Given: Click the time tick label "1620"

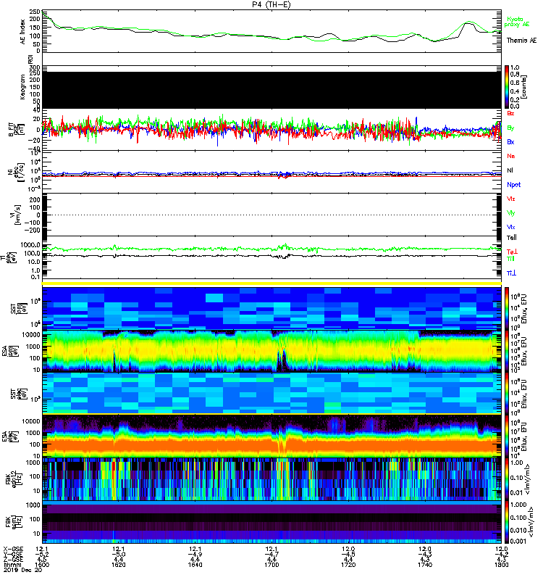Looking at the screenshot, I should (x=119, y=565).
